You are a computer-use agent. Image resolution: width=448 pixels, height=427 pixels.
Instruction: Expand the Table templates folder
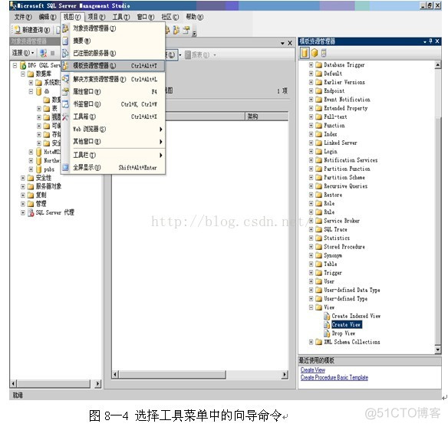tap(311, 264)
